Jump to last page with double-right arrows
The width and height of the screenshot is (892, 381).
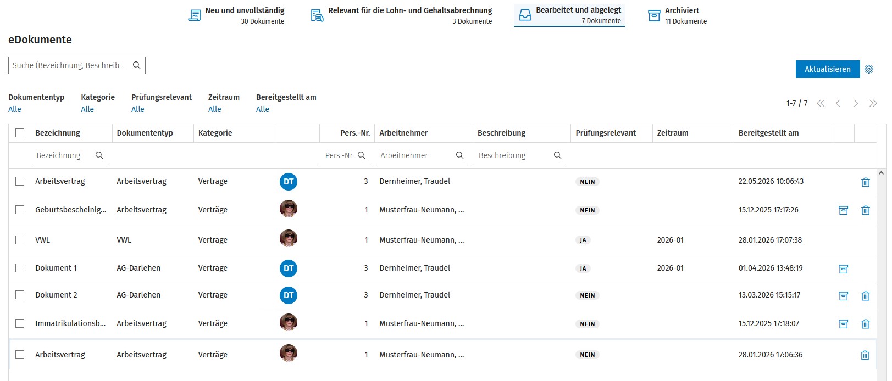click(873, 103)
